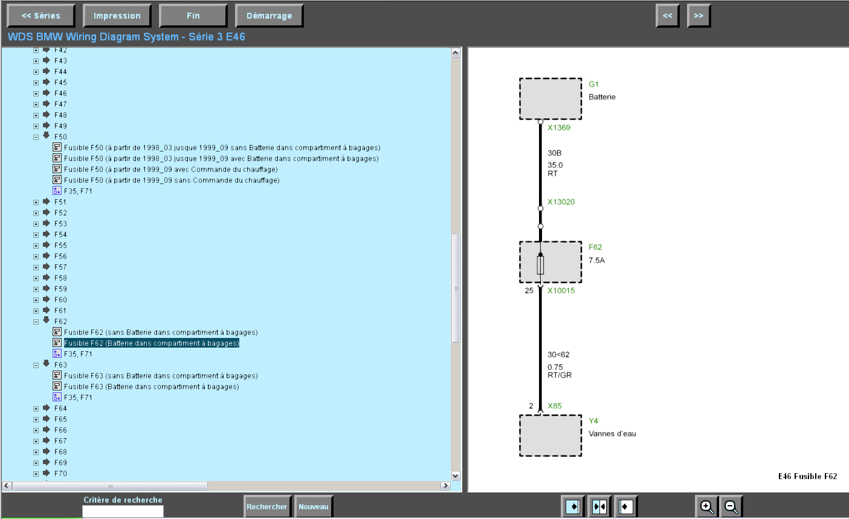Click connector X13020 in the wiring diagram
The image size is (849, 519).
[561, 202]
